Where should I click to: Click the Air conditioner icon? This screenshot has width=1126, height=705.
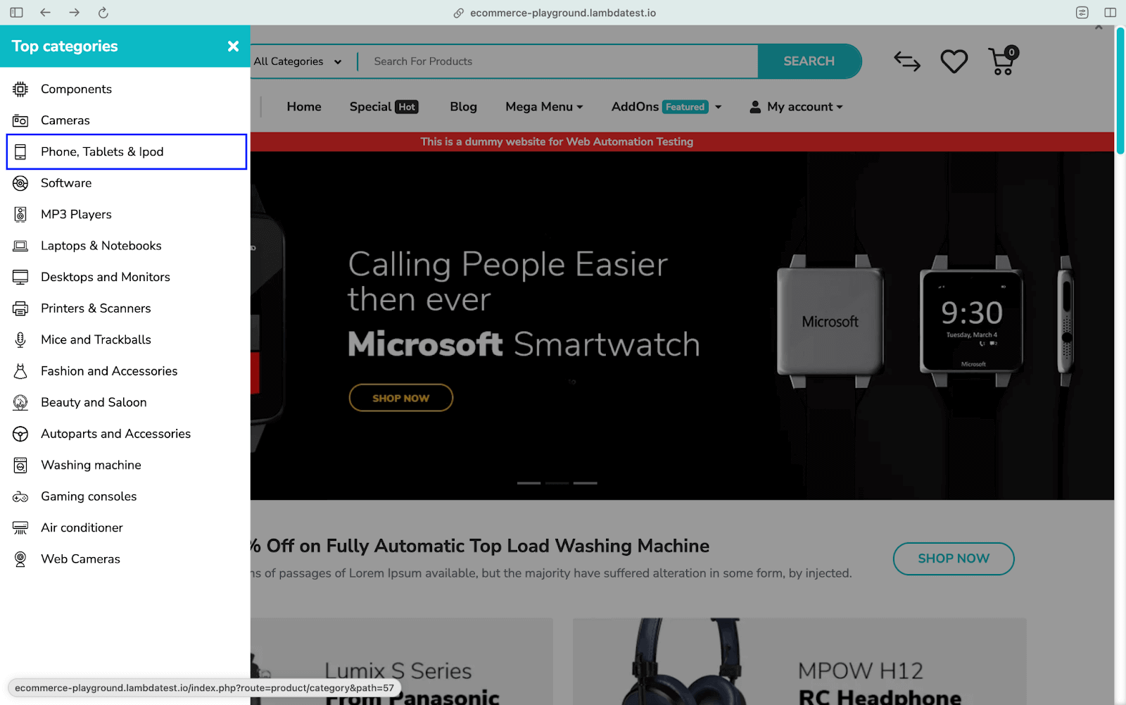point(20,528)
